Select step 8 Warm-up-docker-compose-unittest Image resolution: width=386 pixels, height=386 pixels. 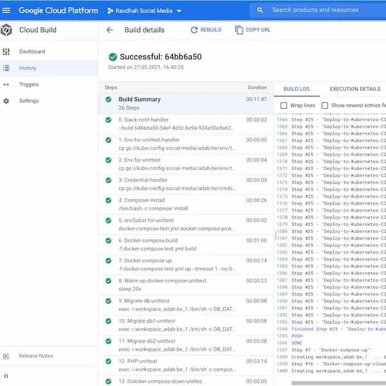point(186,285)
